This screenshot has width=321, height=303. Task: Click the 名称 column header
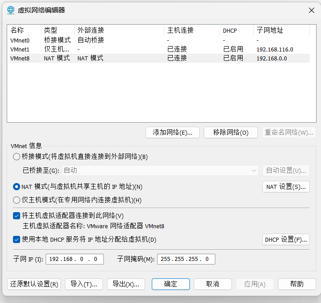(x=25, y=30)
